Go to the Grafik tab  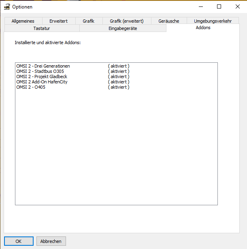89,21
